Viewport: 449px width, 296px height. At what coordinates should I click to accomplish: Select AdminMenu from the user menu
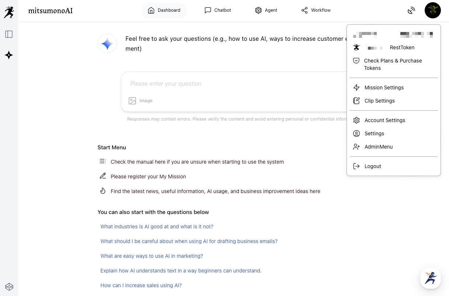tap(378, 147)
